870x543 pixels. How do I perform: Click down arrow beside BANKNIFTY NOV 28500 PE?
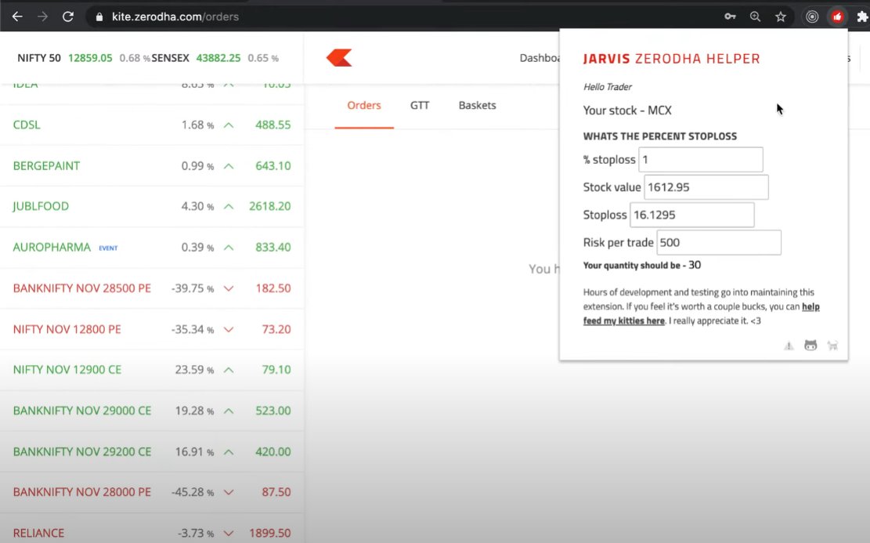229,288
